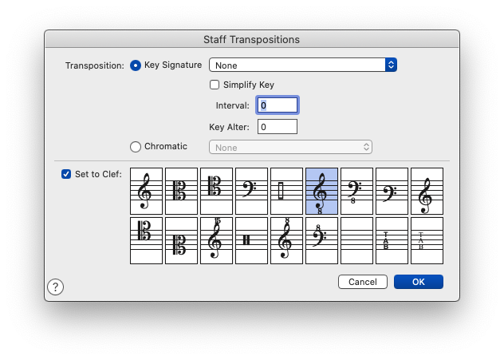The height and width of the screenshot is (360, 504).
Task: Click the Key Alter text field
Action: 278,127
